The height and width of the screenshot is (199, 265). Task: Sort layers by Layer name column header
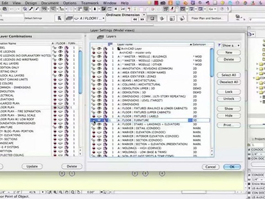[125, 44]
